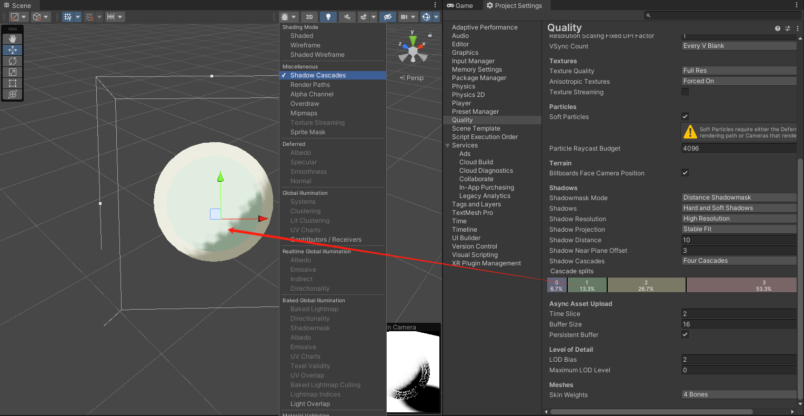Open the Quality presets slider icon
The width and height of the screenshot is (804, 416).
pyautogui.click(x=788, y=28)
